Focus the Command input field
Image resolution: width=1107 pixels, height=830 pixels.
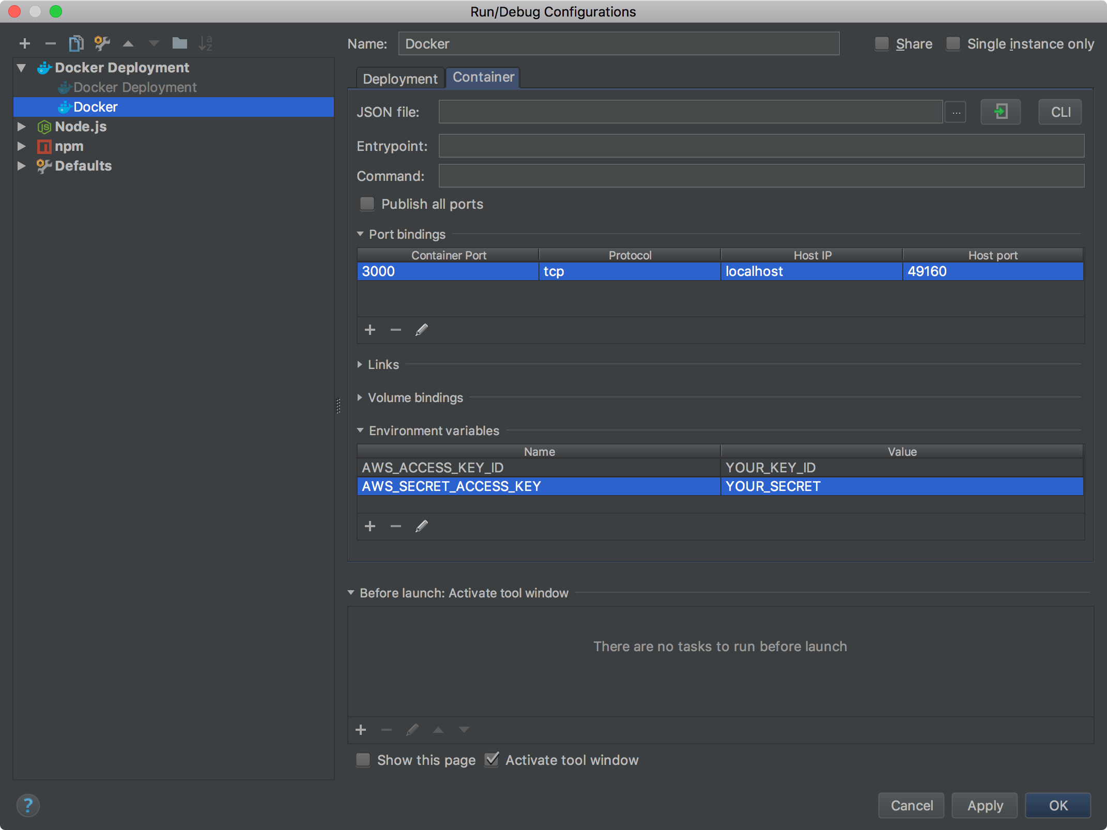point(761,176)
